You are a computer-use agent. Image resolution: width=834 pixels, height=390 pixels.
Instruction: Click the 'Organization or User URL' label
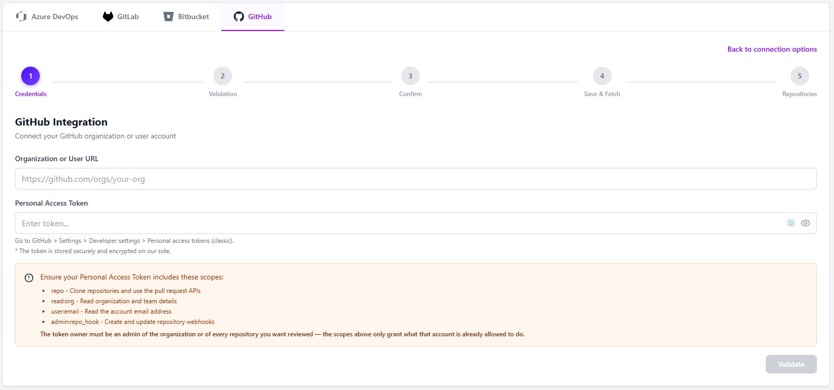56,159
